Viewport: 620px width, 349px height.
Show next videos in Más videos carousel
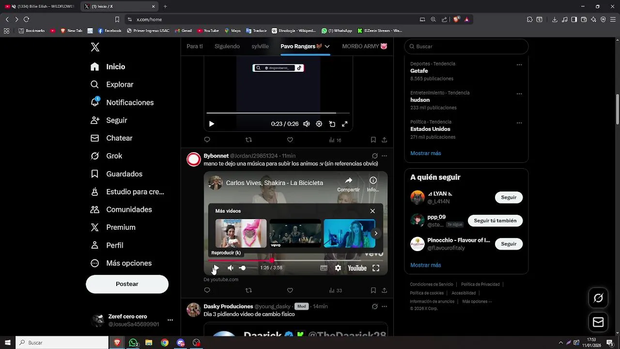click(x=375, y=234)
